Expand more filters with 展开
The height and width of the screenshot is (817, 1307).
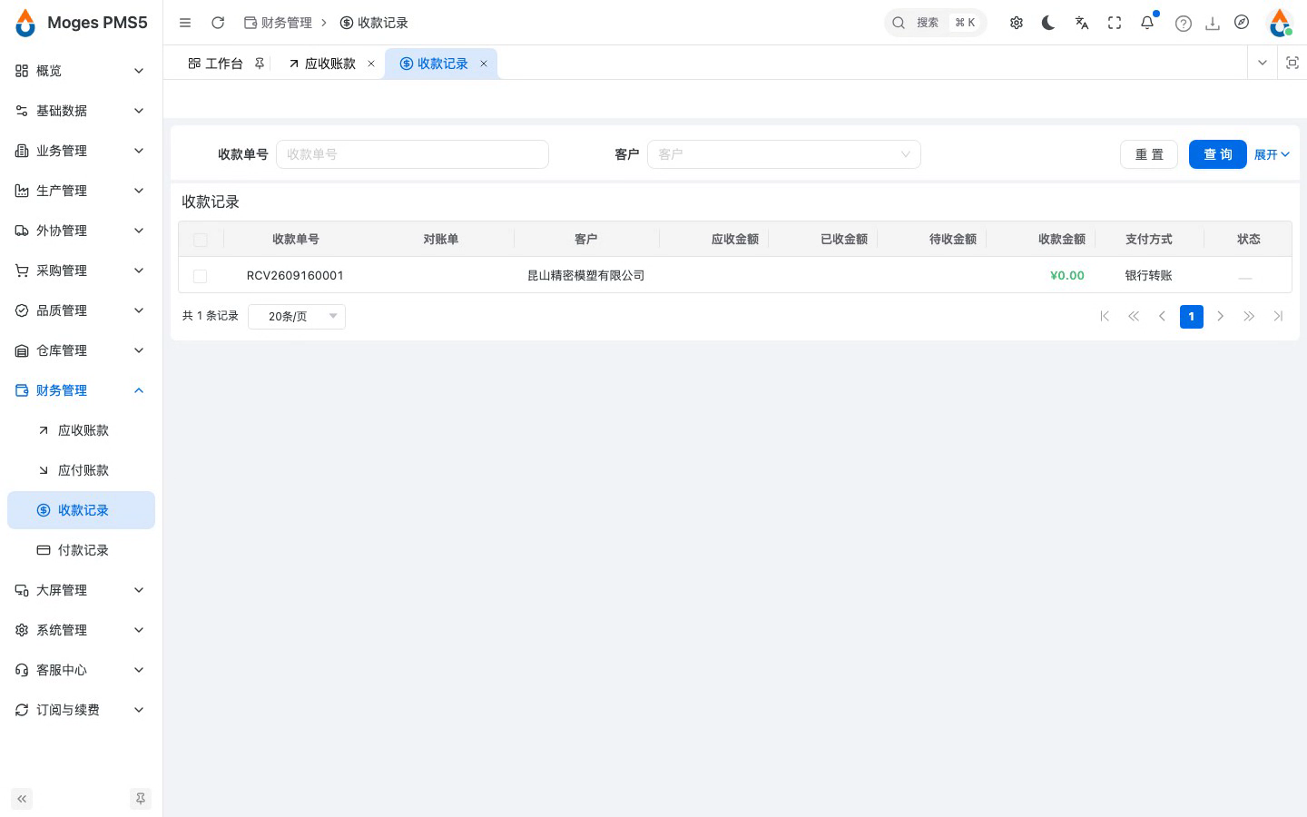click(x=1272, y=154)
